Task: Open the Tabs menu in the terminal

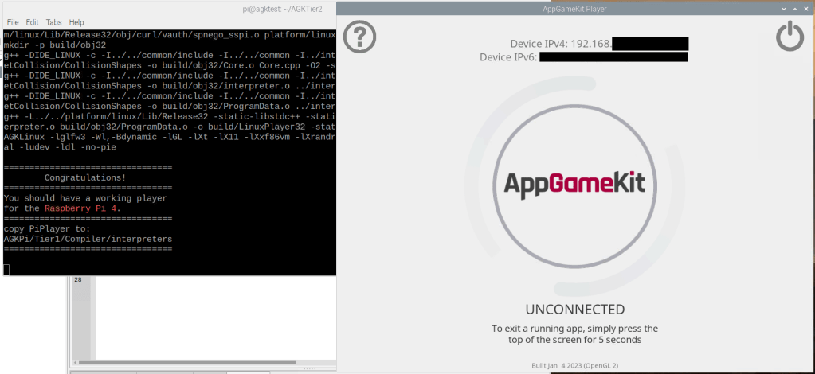Action: tap(53, 22)
